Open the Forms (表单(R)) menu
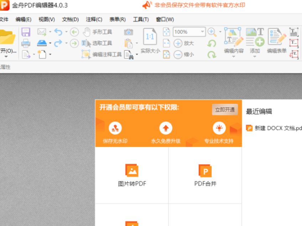The width and height of the screenshot is (302, 226). 118,20
